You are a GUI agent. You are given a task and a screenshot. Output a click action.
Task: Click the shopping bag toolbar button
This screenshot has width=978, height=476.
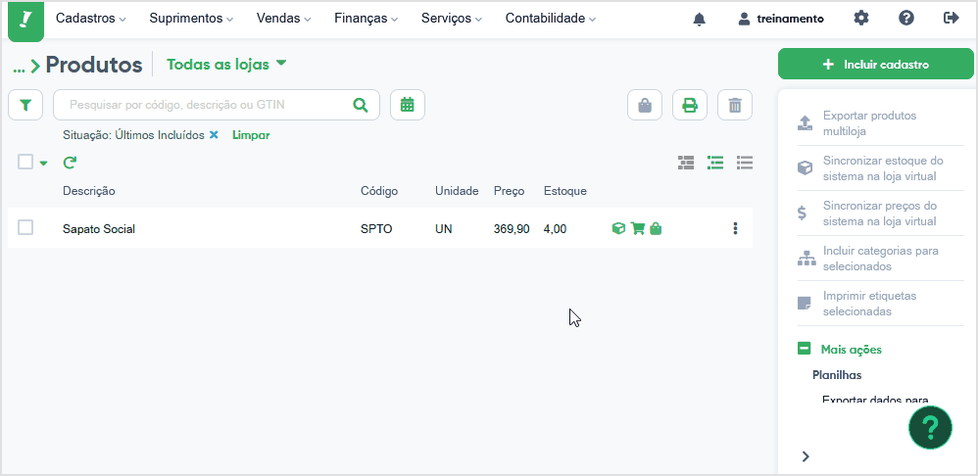(644, 105)
